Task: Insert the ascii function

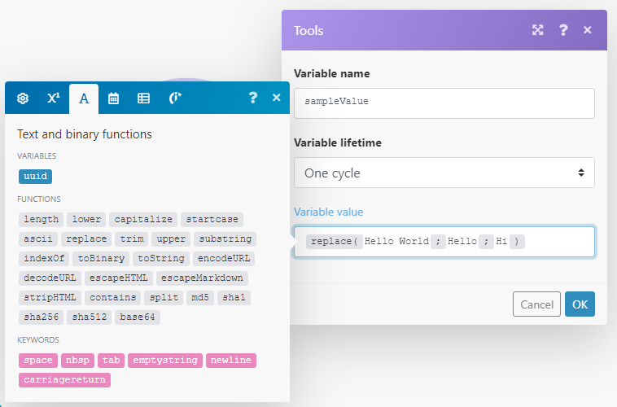Action: pyautogui.click(x=38, y=239)
